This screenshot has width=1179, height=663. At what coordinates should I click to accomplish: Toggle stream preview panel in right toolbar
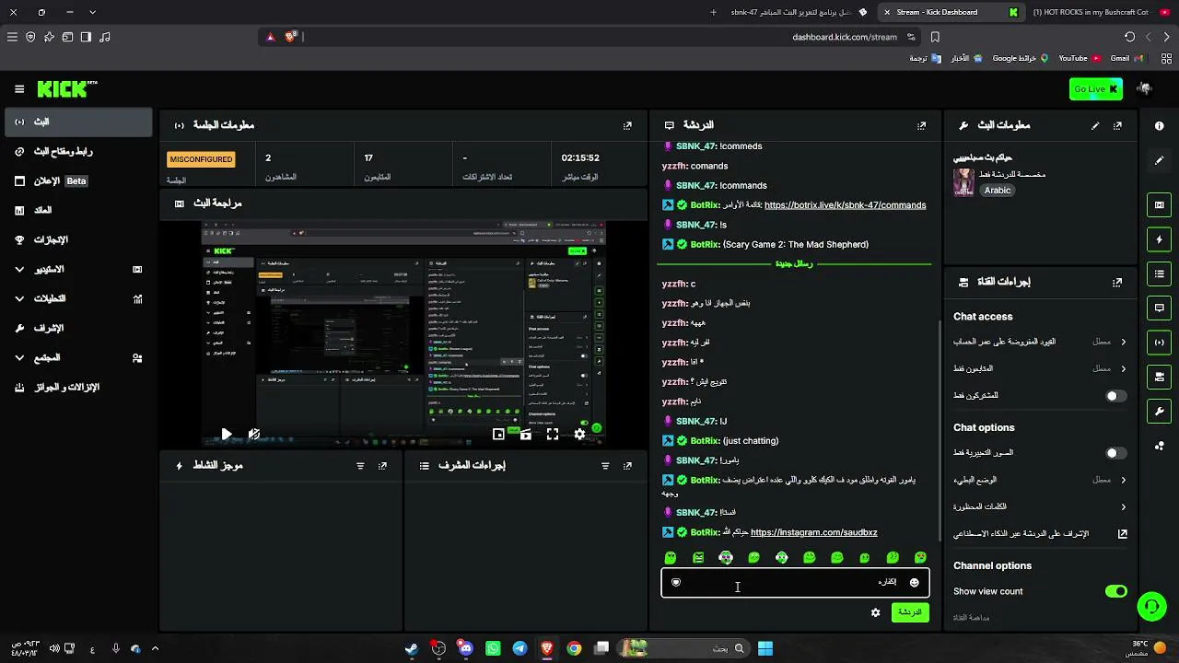point(1159,204)
